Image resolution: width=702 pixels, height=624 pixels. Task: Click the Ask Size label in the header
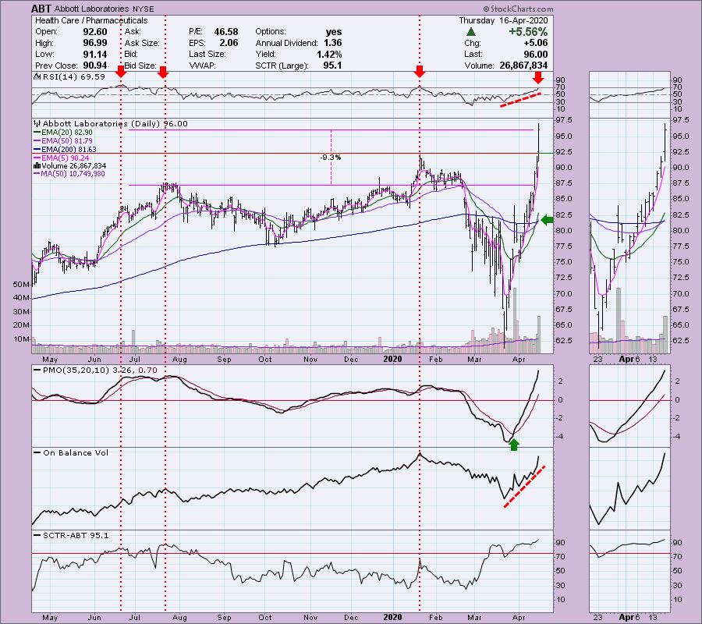(x=141, y=43)
